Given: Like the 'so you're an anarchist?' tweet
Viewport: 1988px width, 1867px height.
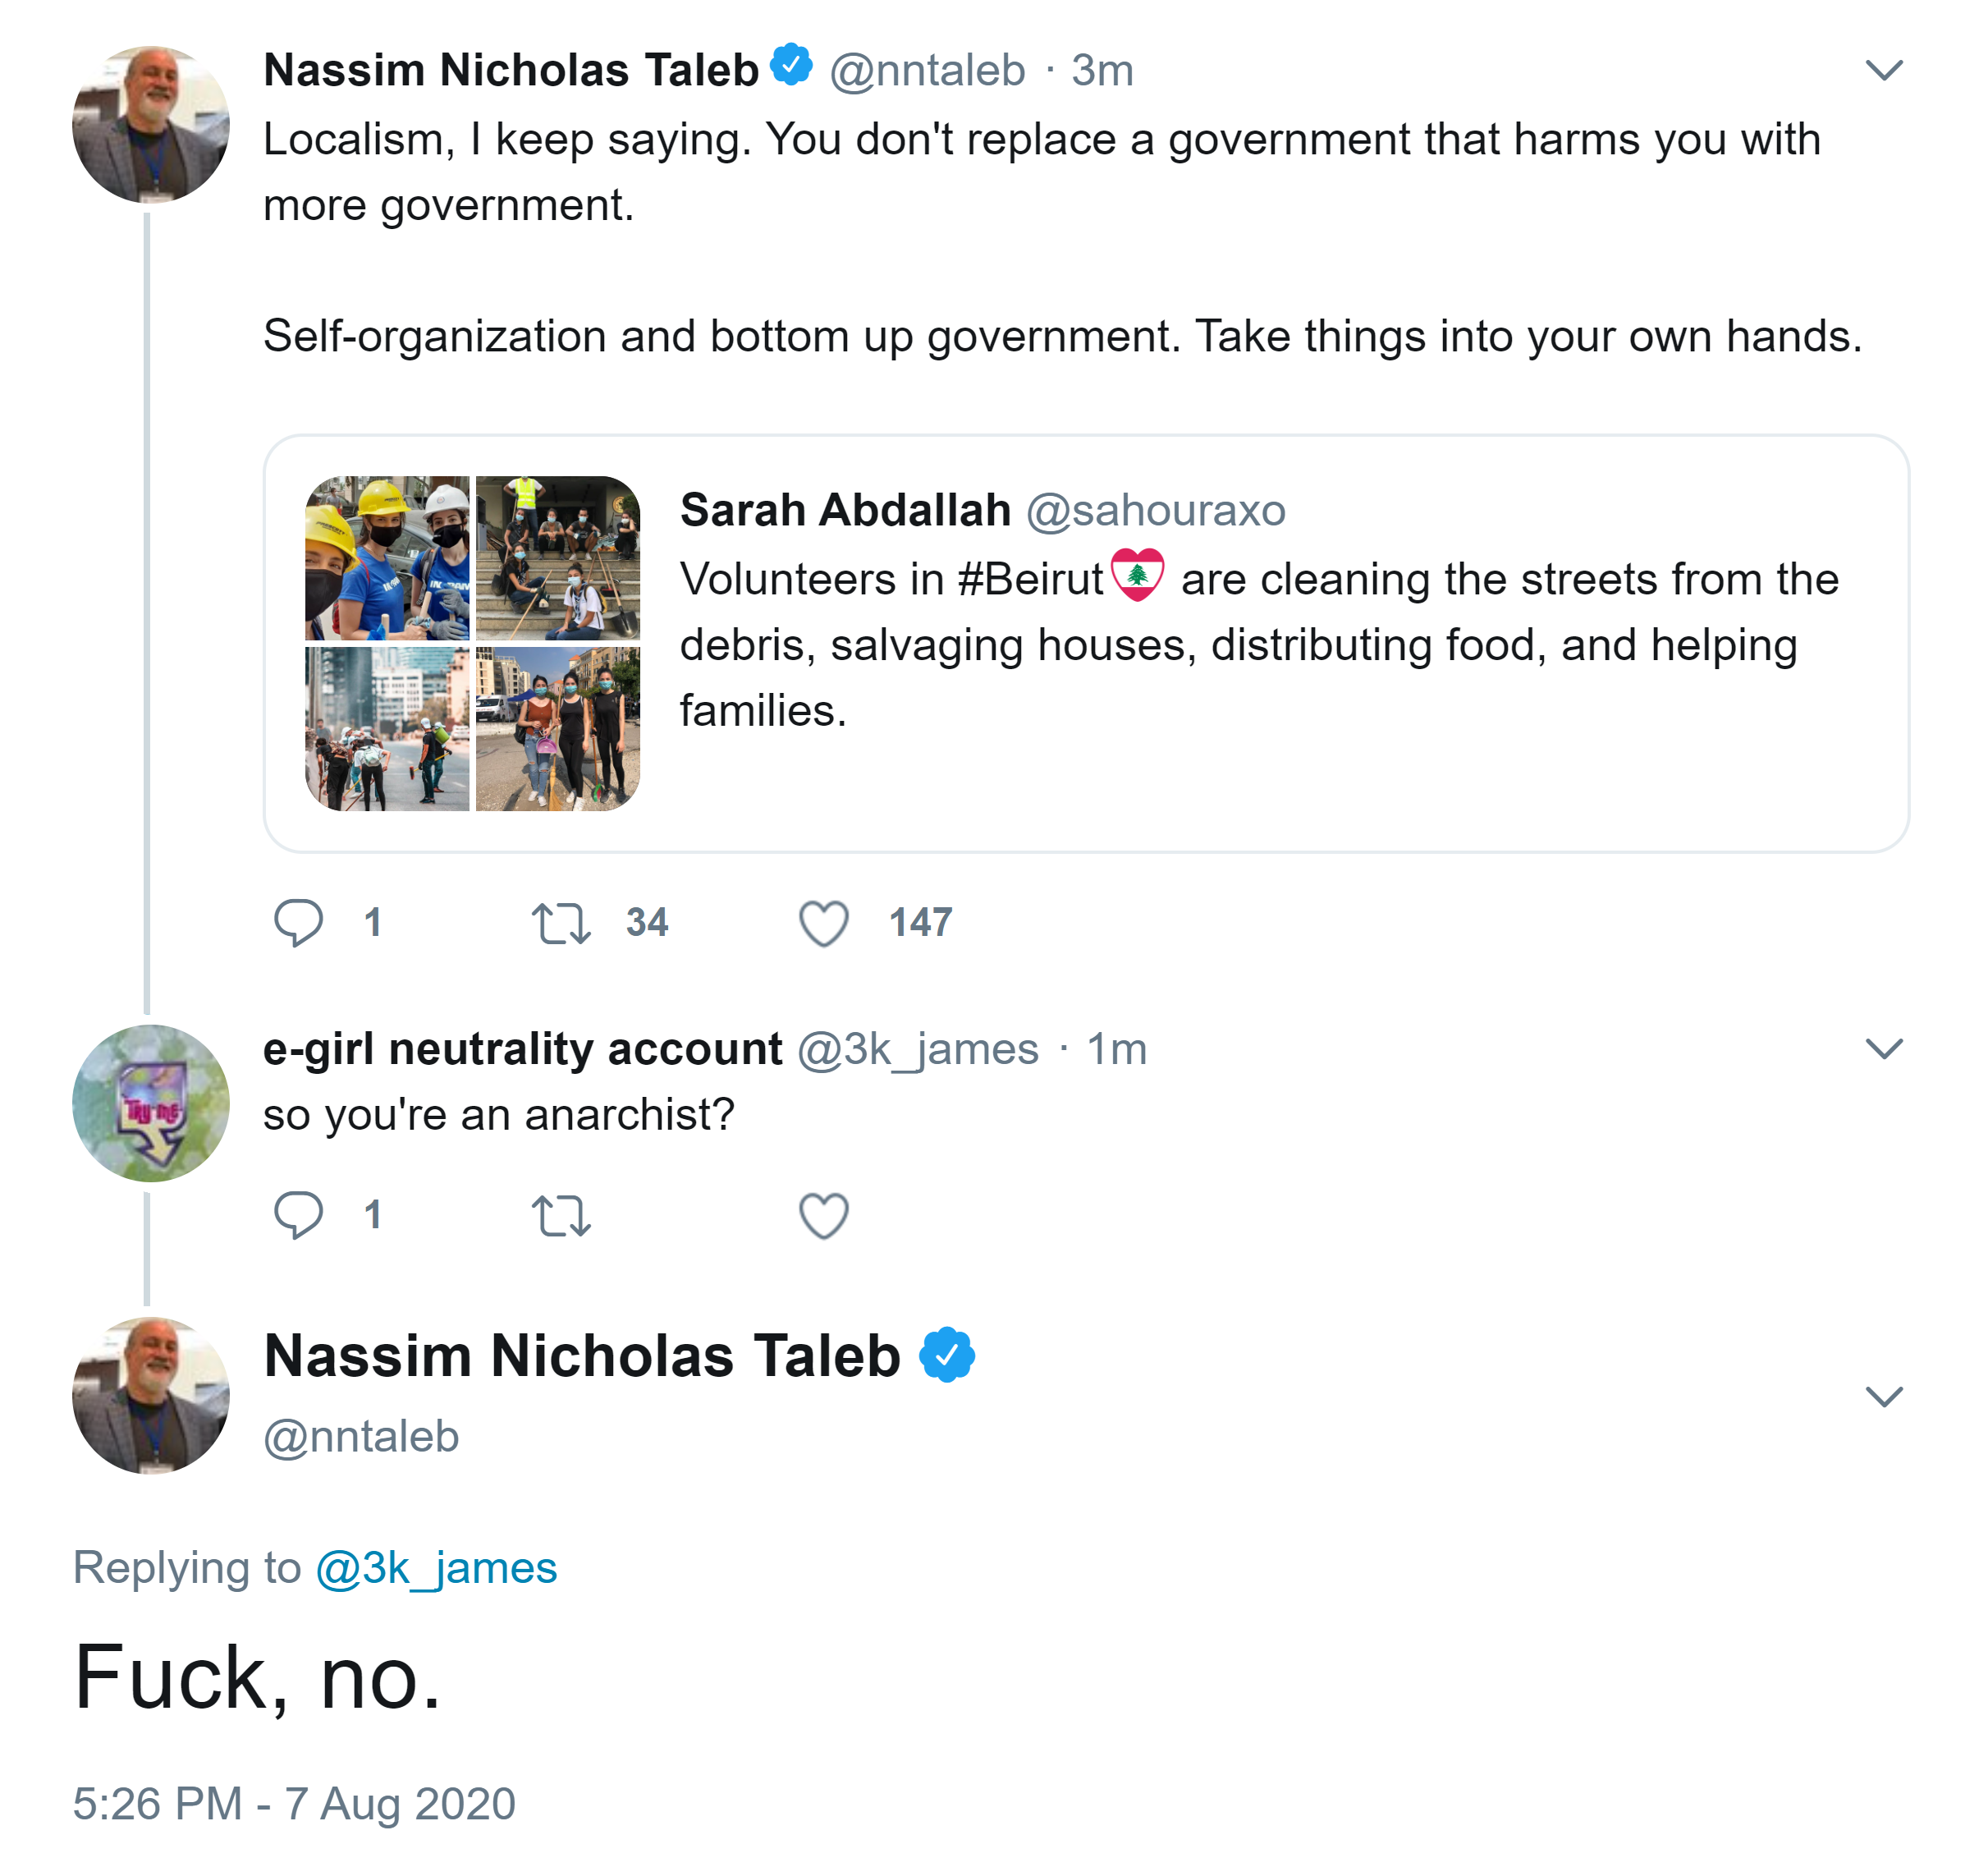Looking at the screenshot, I should click(823, 1215).
